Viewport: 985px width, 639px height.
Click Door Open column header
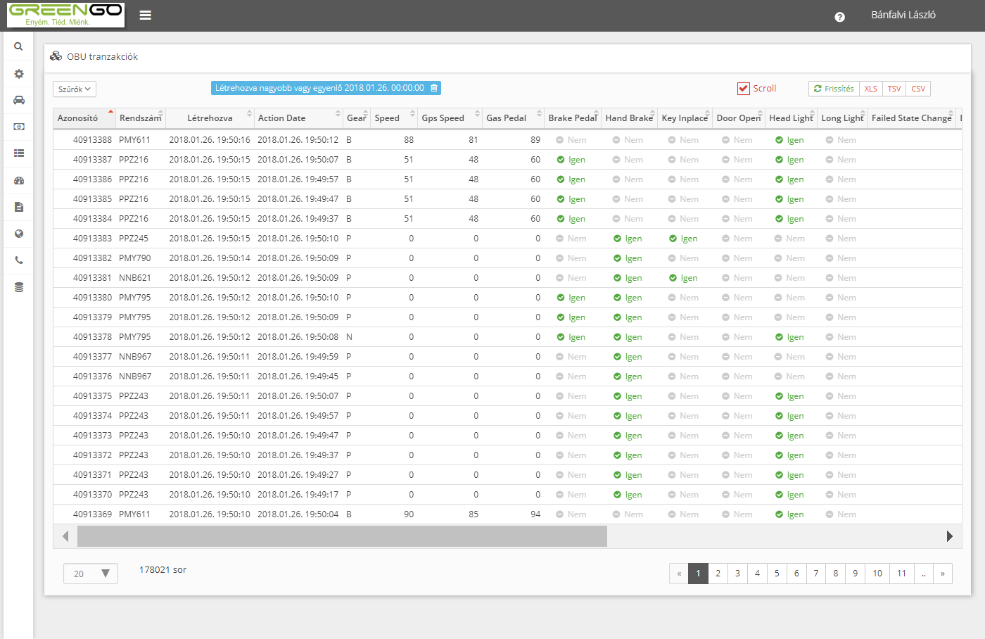pos(739,118)
